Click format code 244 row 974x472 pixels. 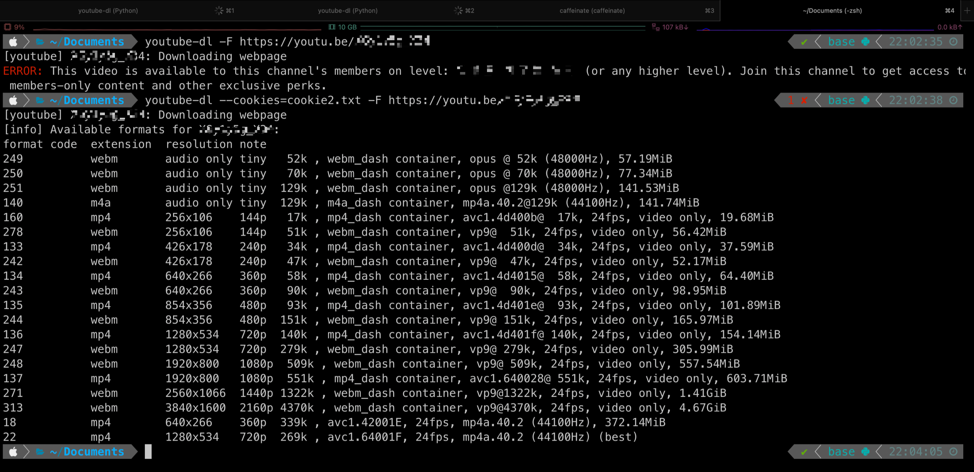(x=368, y=320)
